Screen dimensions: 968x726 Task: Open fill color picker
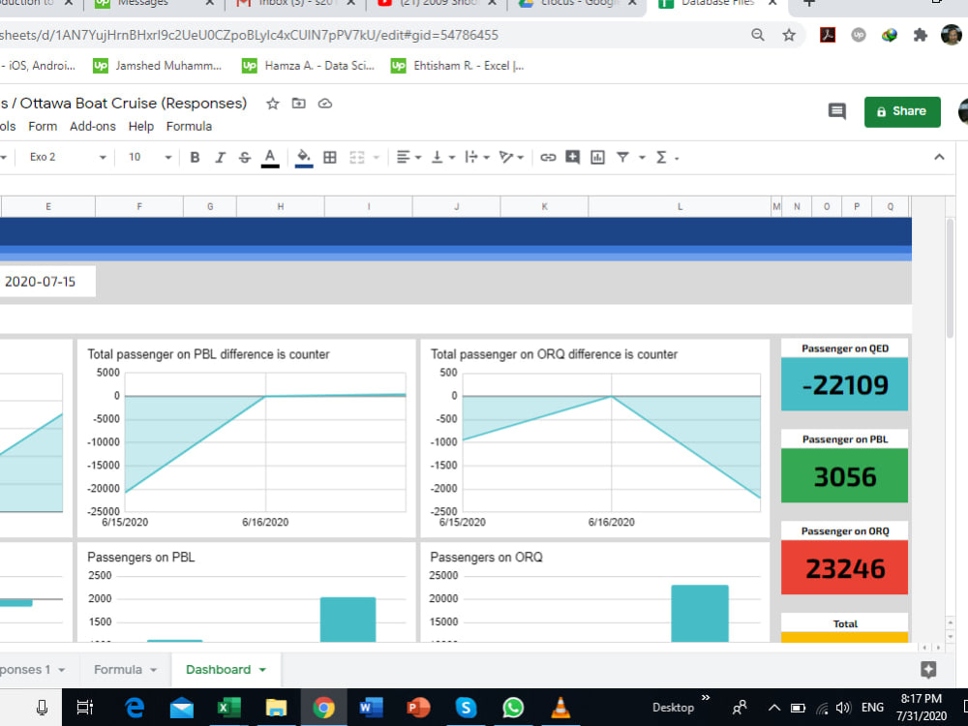point(304,158)
